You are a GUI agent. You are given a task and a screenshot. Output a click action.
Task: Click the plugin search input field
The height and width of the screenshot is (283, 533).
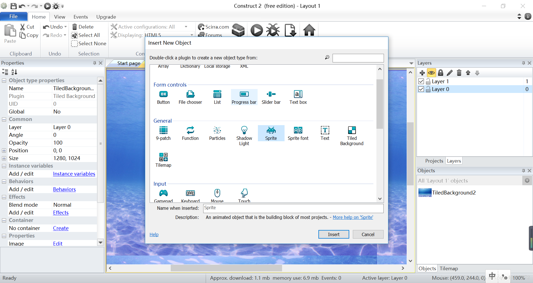[358, 58]
